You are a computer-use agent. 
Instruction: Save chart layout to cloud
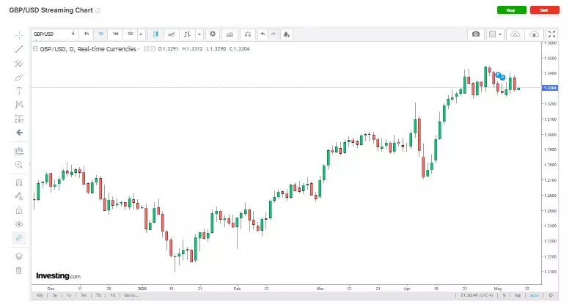click(534, 34)
